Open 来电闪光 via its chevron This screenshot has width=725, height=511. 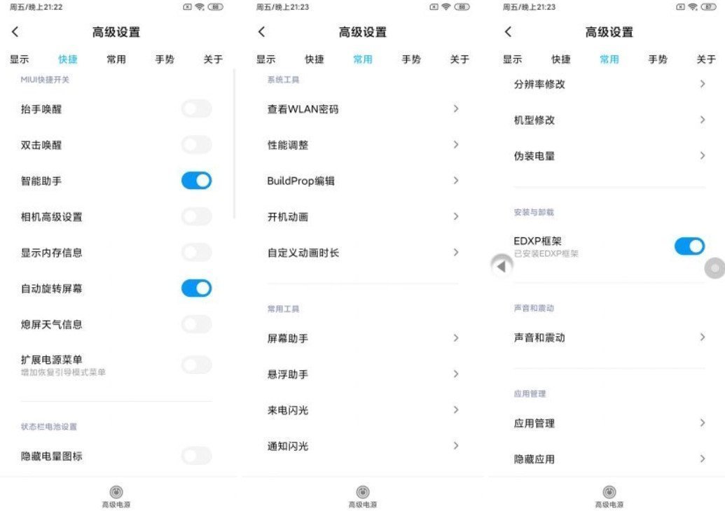tap(456, 409)
